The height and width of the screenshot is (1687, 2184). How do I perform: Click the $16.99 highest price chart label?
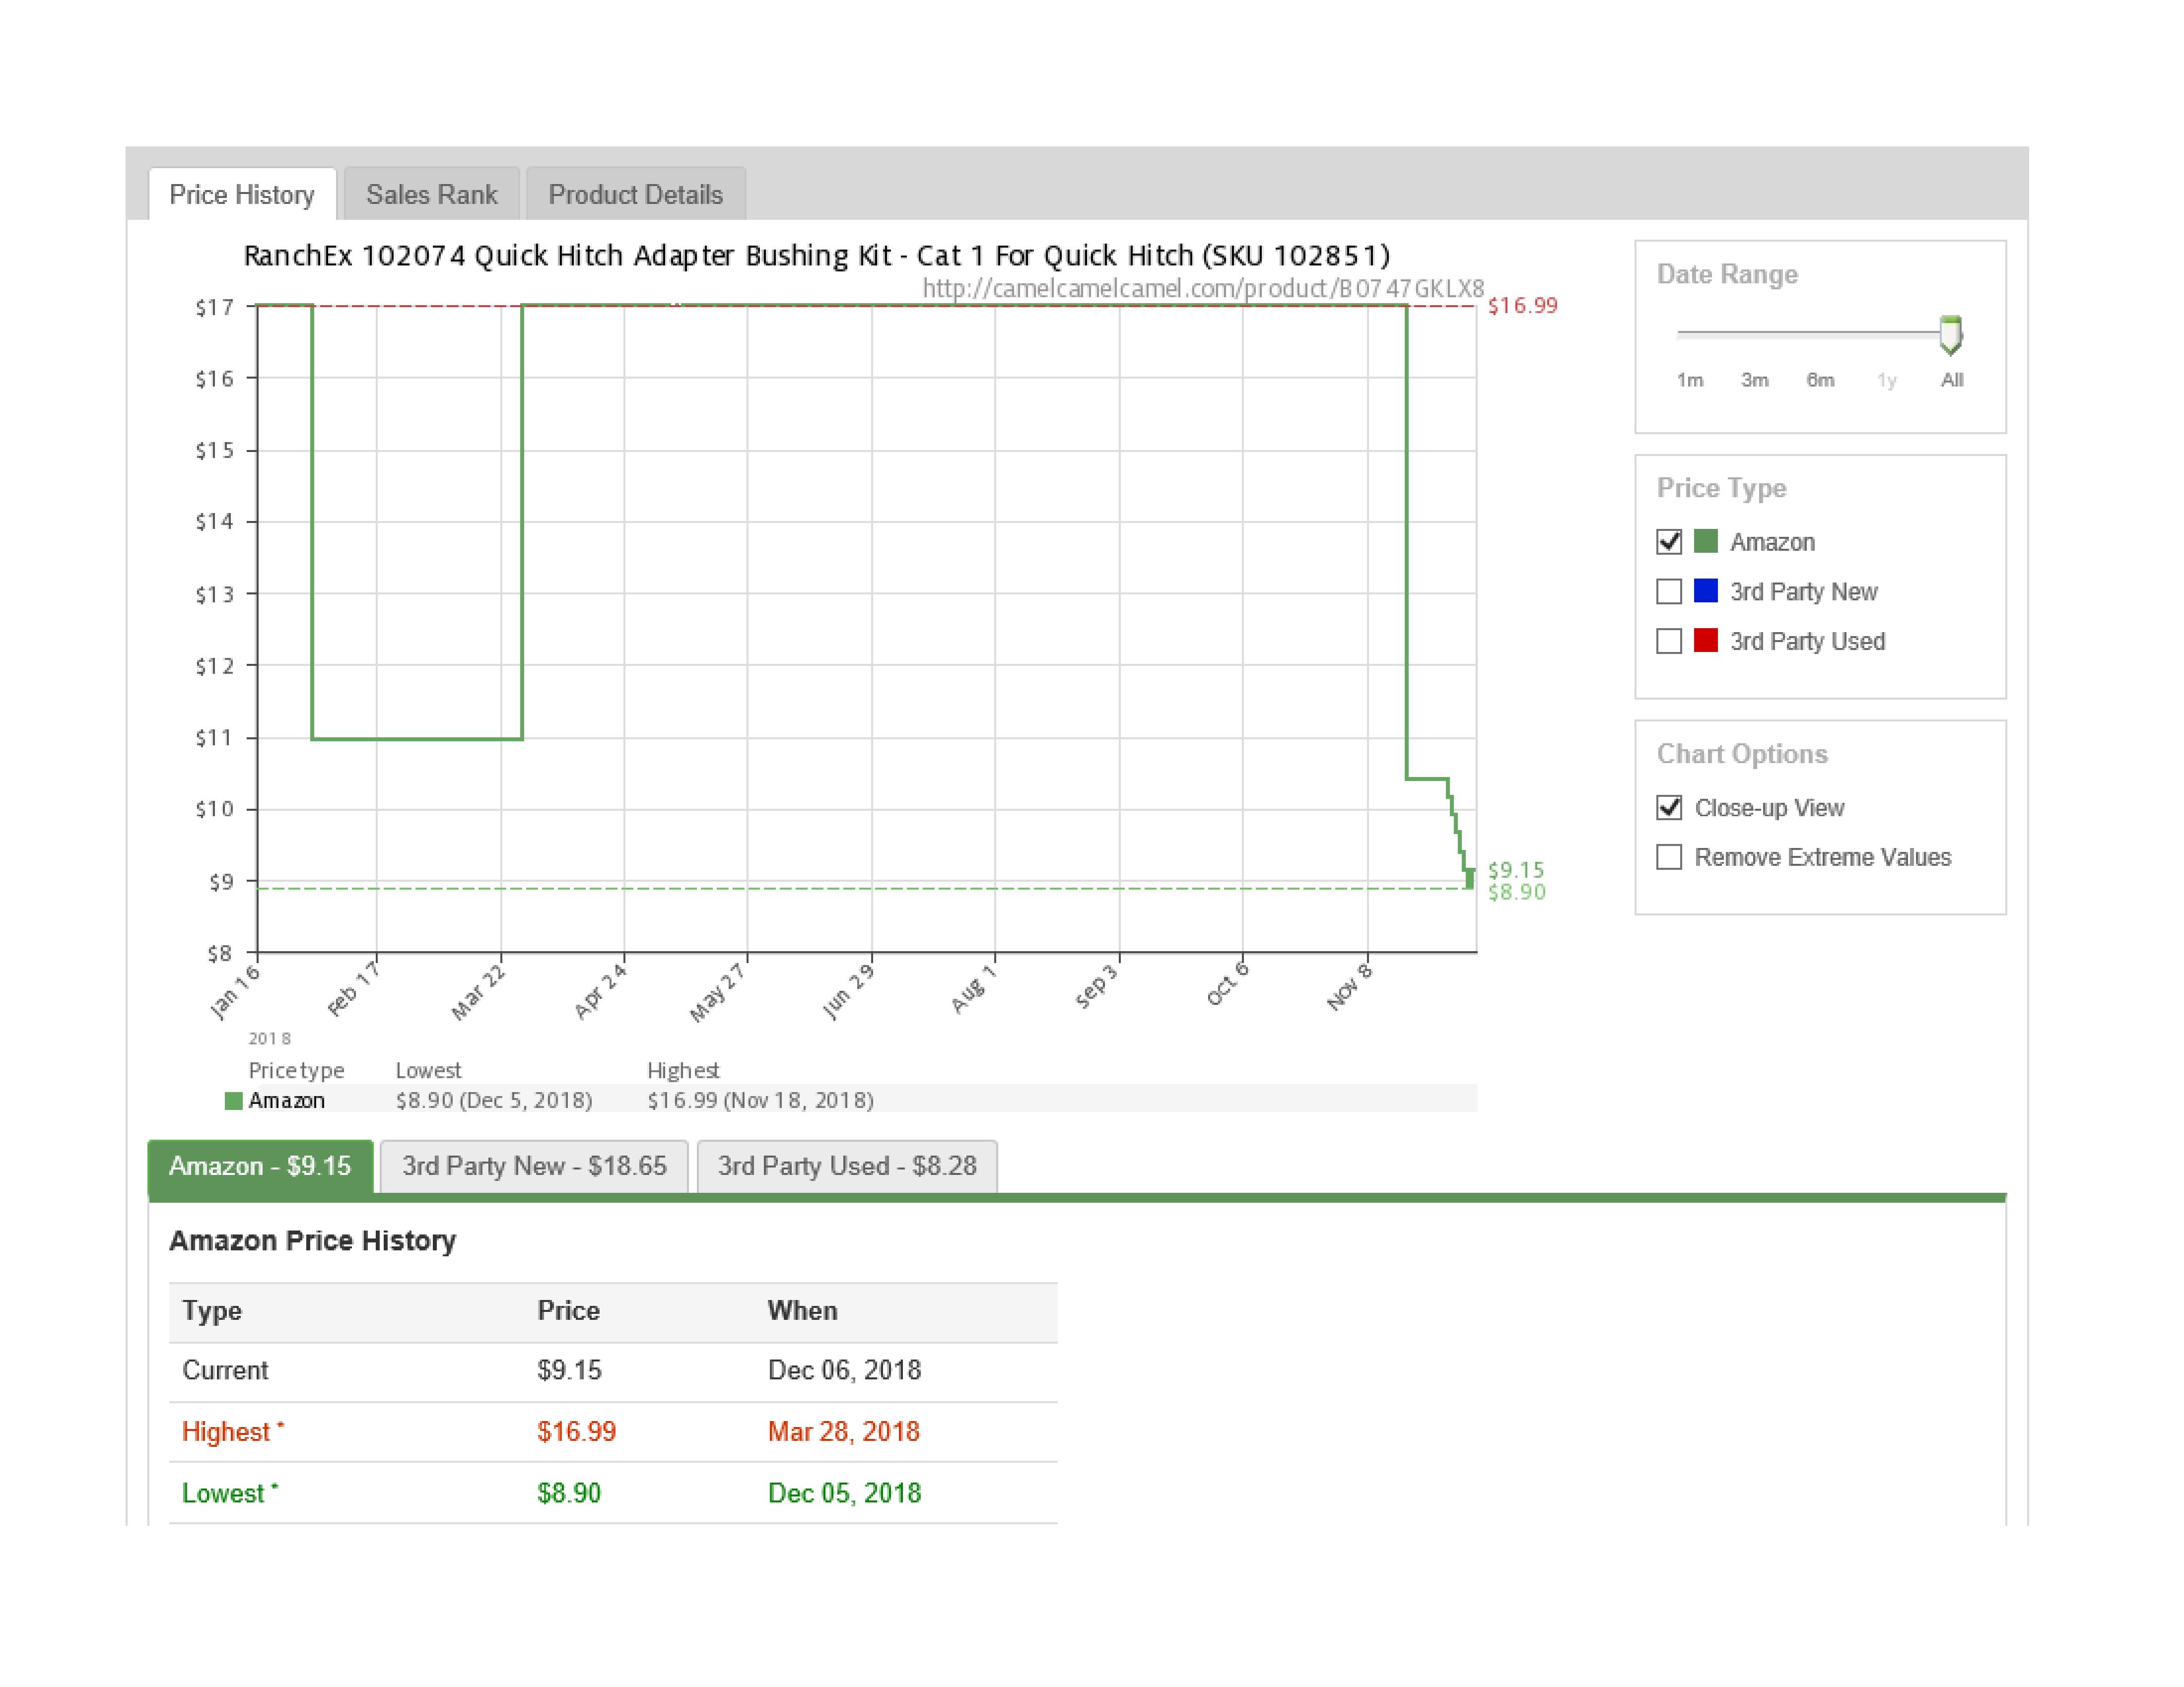1522,306
